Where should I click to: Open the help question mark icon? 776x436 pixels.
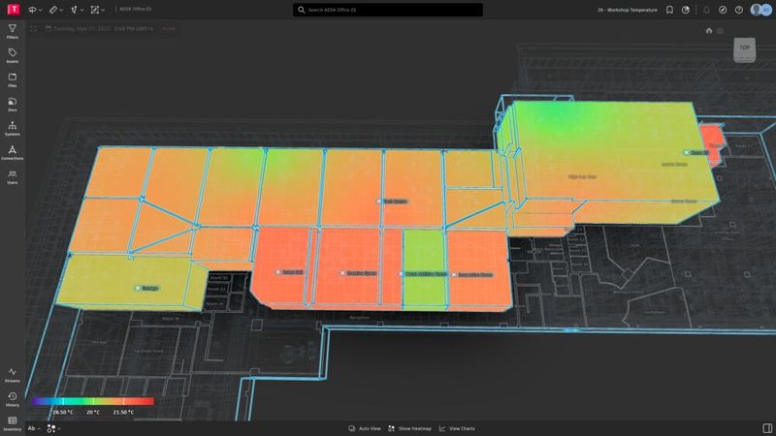point(739,10)
